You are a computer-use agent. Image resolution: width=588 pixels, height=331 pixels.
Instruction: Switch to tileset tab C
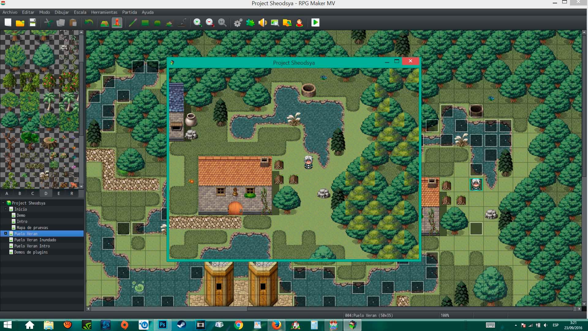coord(33,193)
